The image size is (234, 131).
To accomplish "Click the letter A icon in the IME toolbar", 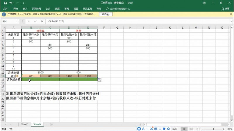I will (143, 129).
